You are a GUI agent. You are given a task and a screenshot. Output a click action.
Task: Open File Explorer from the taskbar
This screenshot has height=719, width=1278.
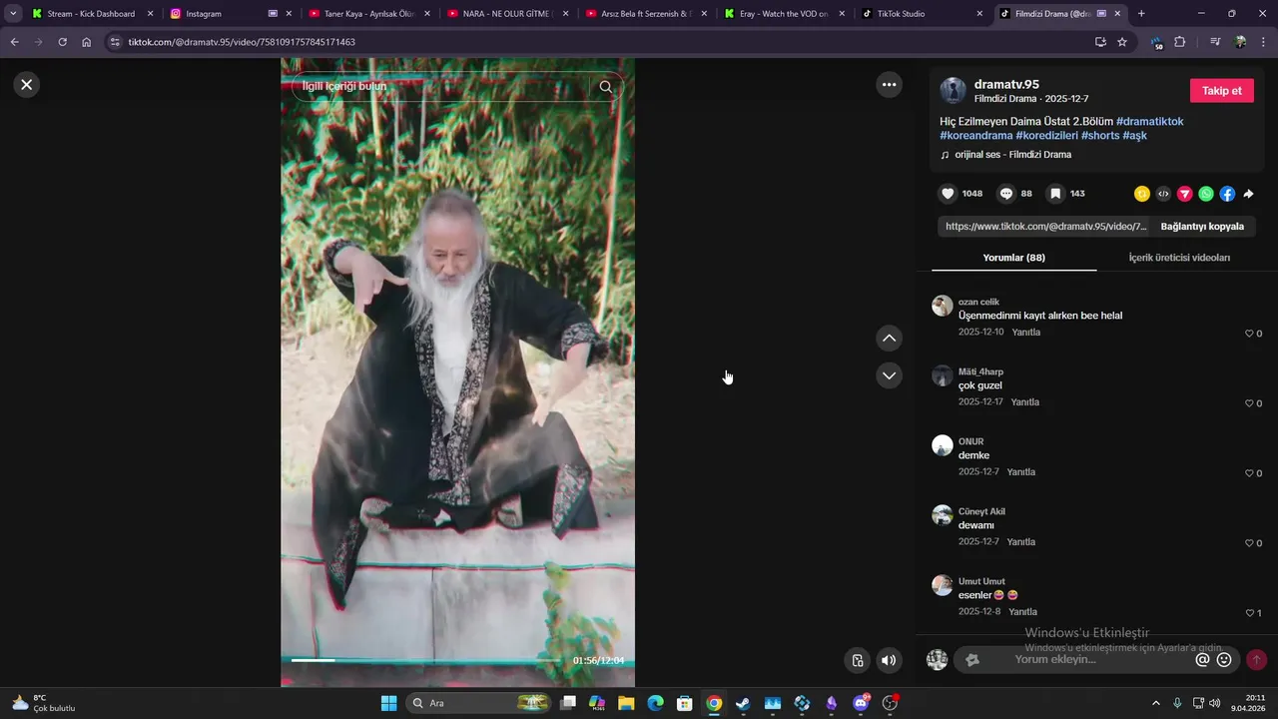click(x=626, y=703)
